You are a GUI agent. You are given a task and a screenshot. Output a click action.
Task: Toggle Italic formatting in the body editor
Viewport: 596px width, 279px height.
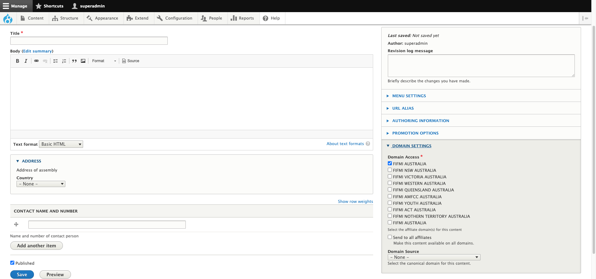pyautogui.click(x=26, y=61)
